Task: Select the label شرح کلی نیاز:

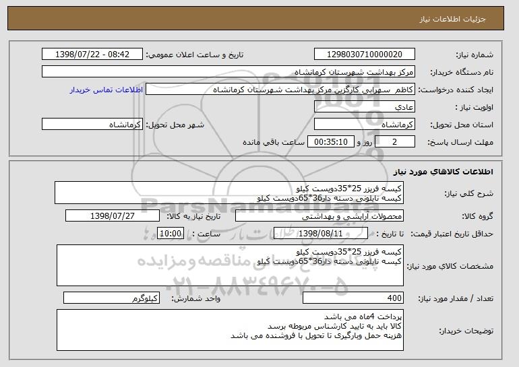Action: [468, 193]
